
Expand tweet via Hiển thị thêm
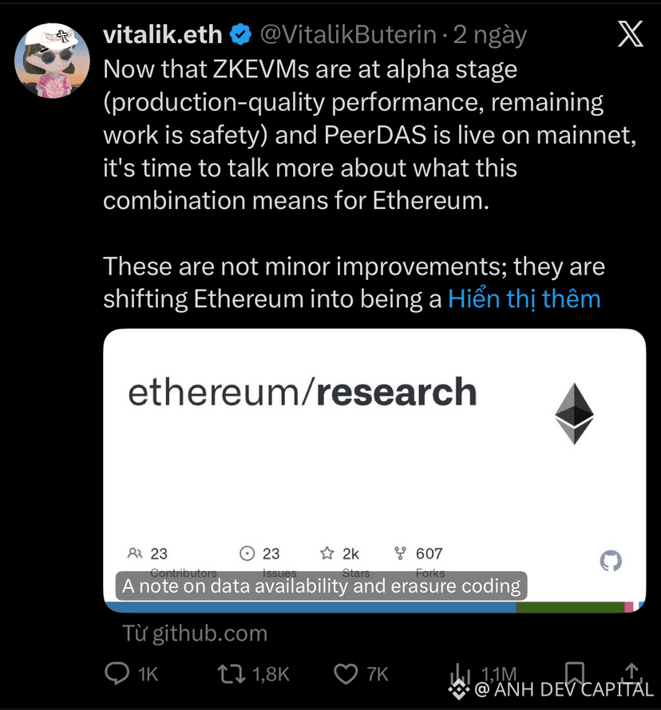tap(524, 299)
